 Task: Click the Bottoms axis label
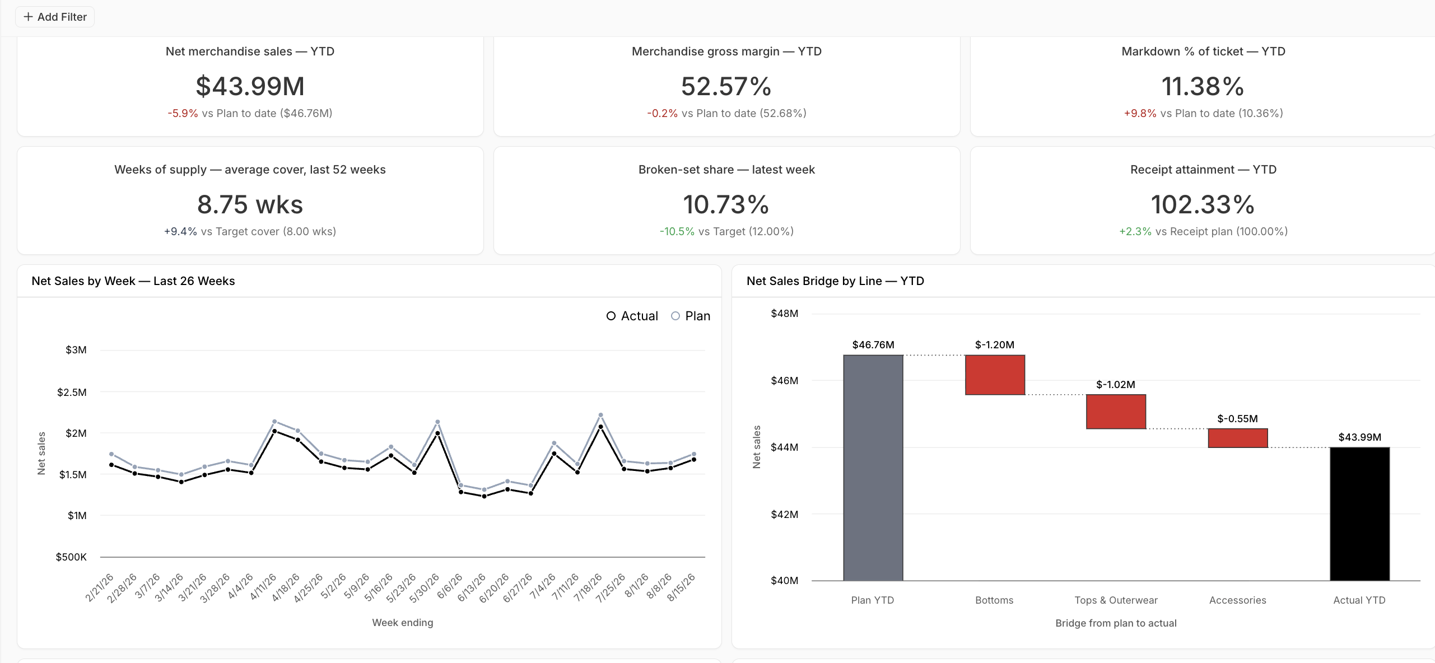coord(994,600)
